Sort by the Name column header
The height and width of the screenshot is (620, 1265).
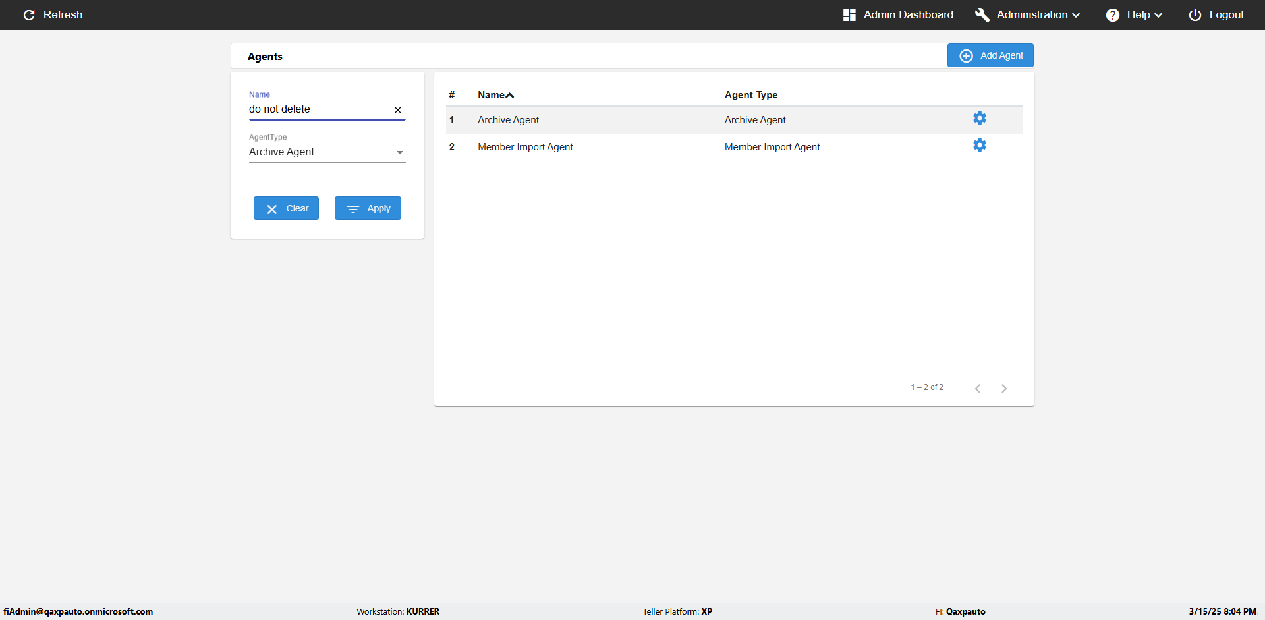pos(495,95)
